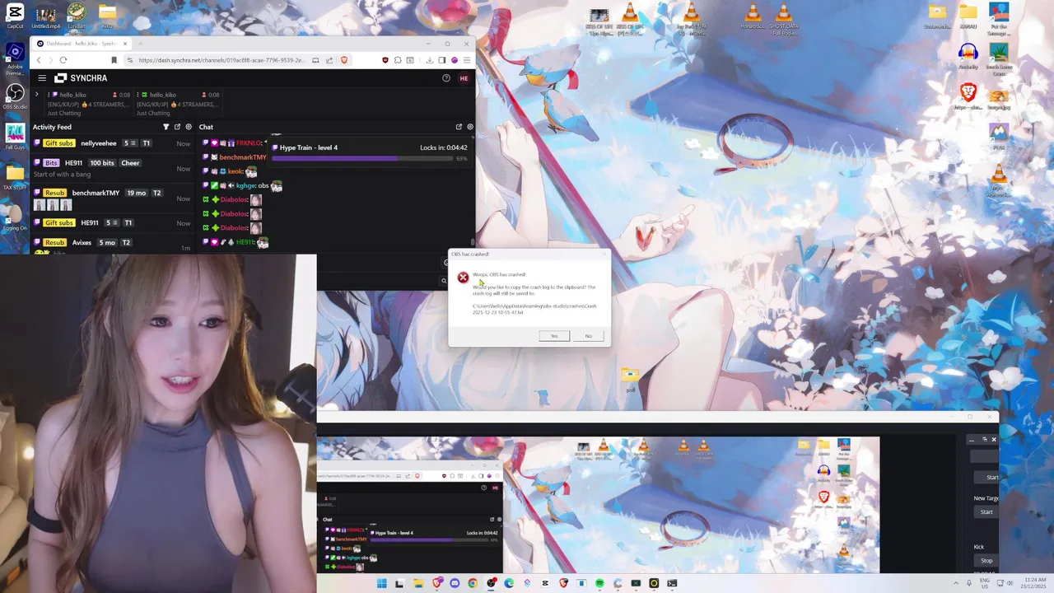Open OBS Studio desktop shortcut
This screenshot has width=1054, height=593.
tap(15, 96)
